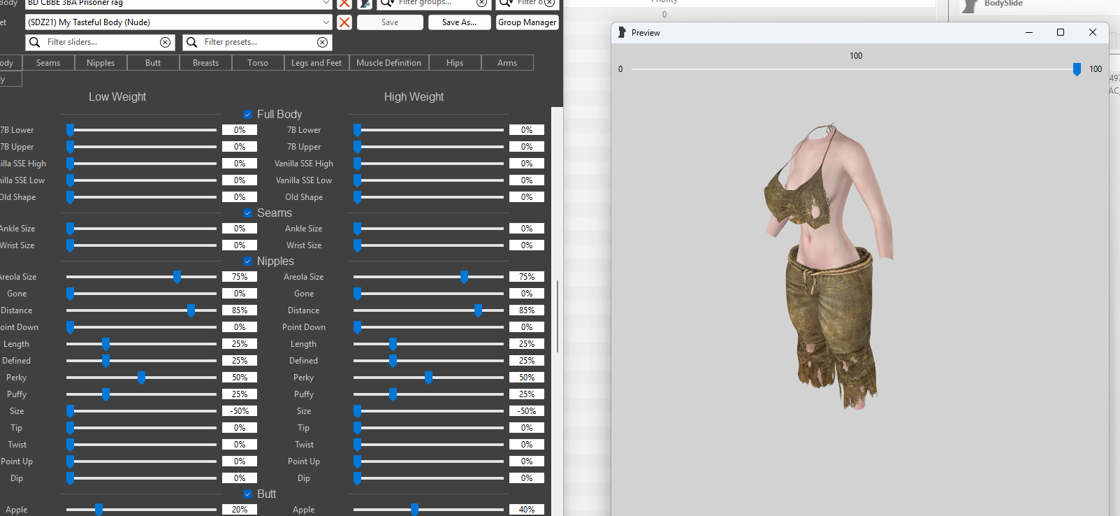
Task: Switch to the Hips tab
Action: pos(455,63)
